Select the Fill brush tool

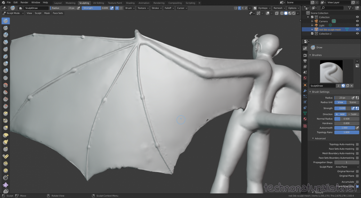[6, 99]
